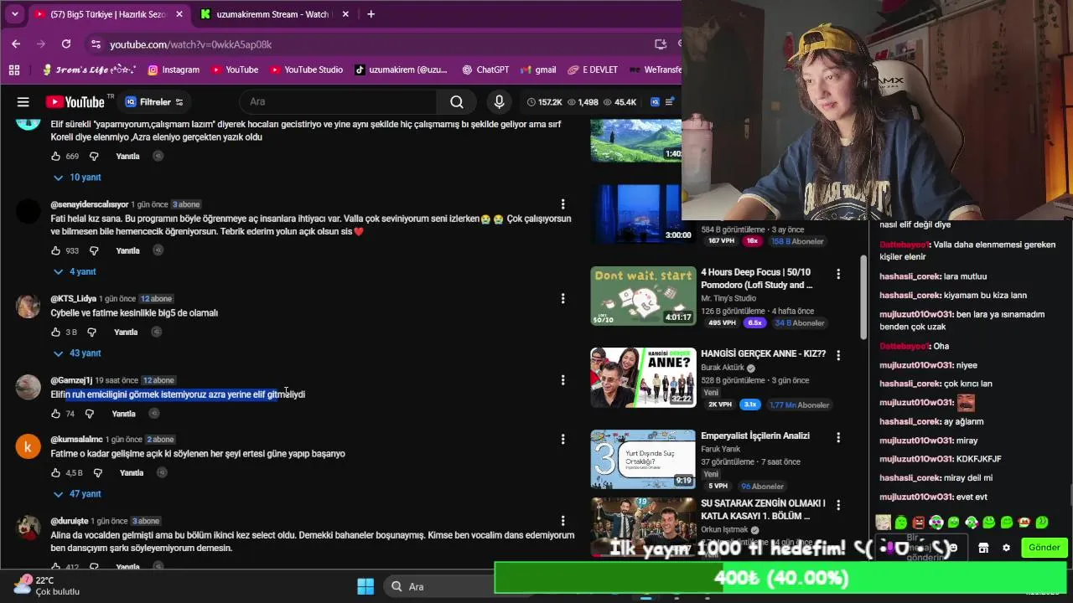Viewport: 1073px width, 603px height.
Task: Dislike the @kumsalalmc comment
Action: [x=97, y=473]
